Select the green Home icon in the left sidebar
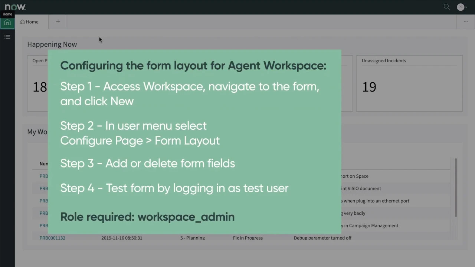 7,23
